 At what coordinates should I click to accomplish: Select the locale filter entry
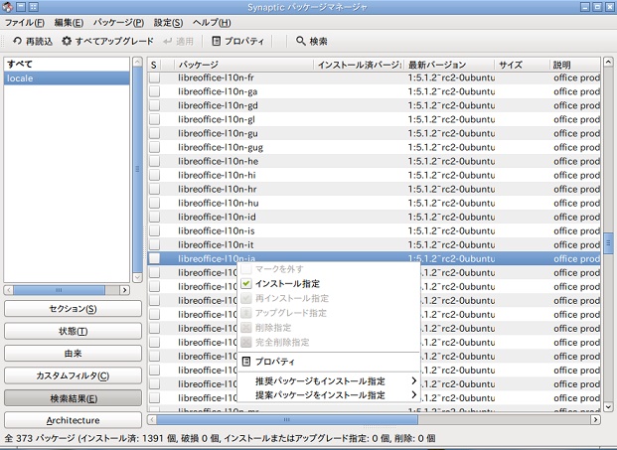[x=67, y=78]
